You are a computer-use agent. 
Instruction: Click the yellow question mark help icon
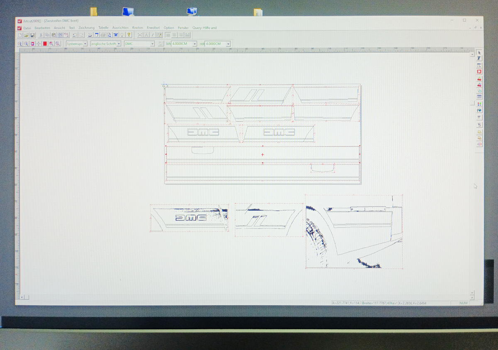(x=129, y=35)
